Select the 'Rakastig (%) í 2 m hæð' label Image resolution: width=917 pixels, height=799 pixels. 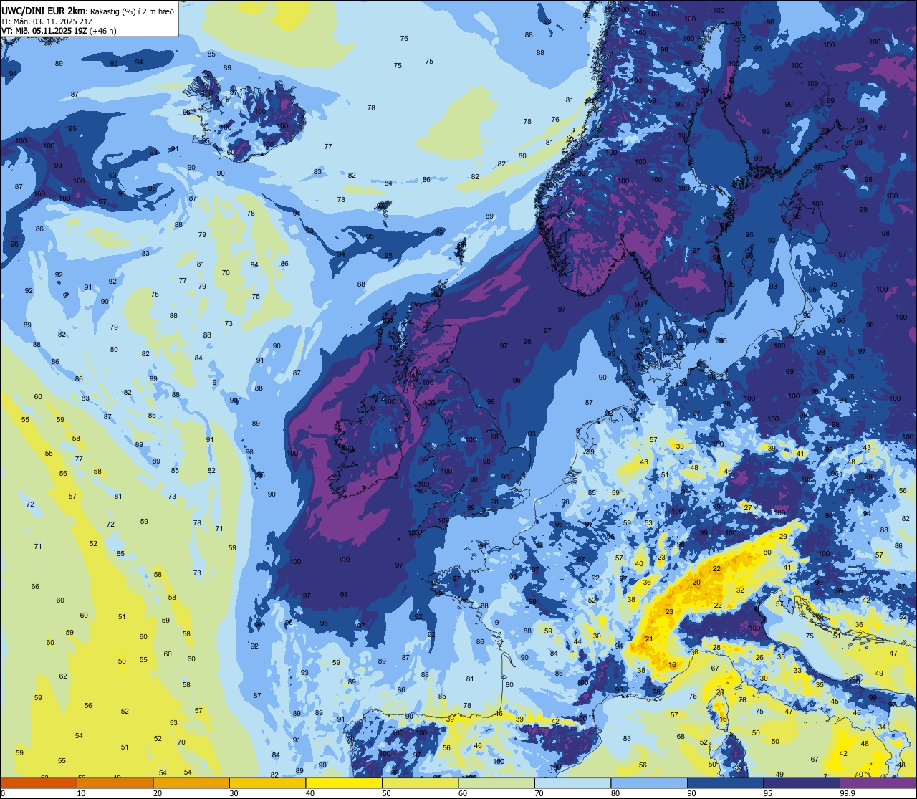point(133,11)
